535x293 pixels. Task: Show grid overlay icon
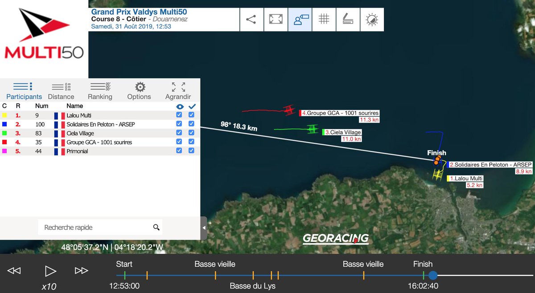pos(324,19)
